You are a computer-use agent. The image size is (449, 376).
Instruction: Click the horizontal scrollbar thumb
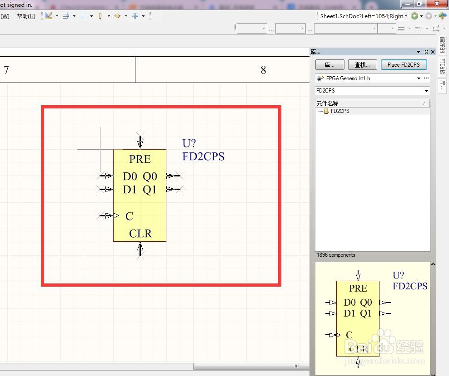(x=251, y=366)
